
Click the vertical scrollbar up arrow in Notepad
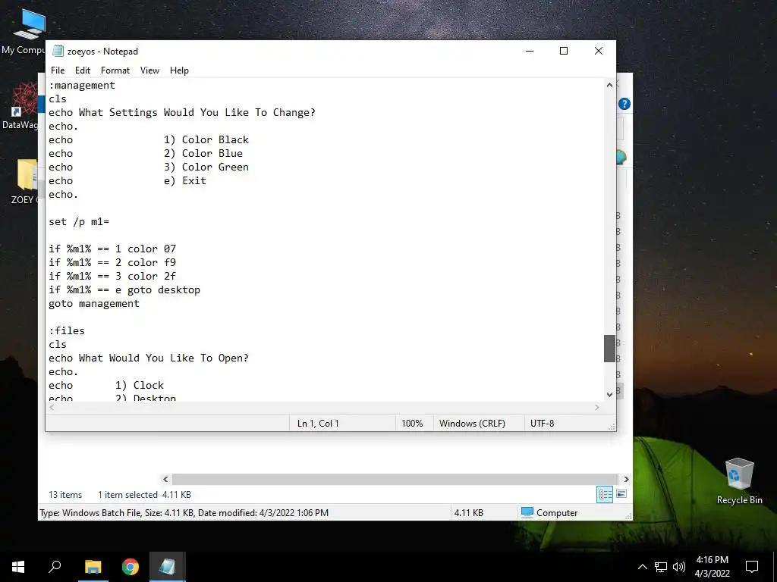609,85
